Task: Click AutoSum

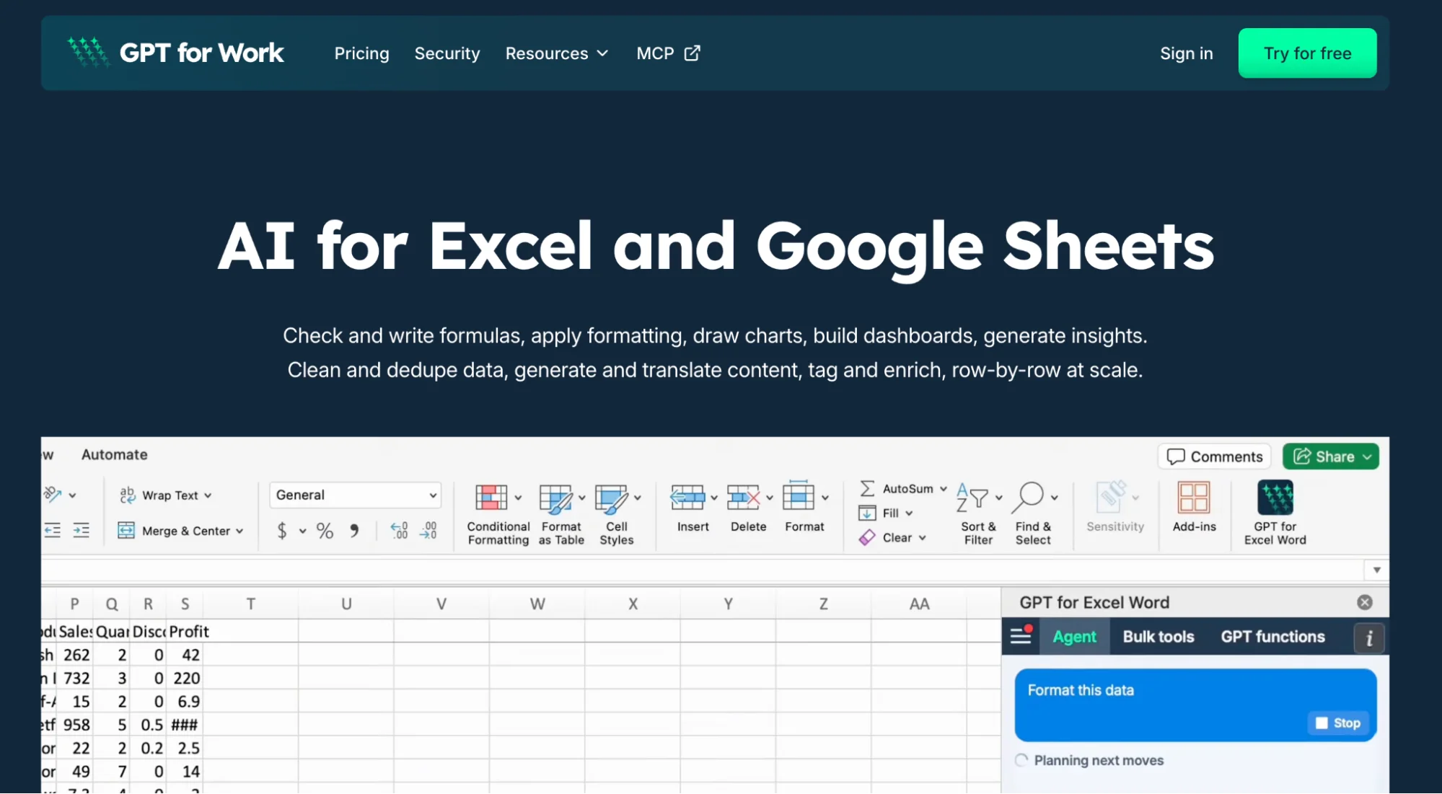Action: click(x=902, y=489)
